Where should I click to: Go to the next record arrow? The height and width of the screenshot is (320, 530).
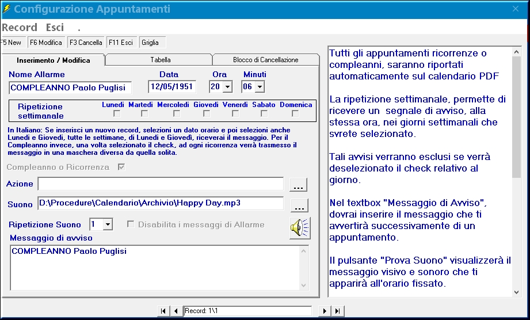325,311
